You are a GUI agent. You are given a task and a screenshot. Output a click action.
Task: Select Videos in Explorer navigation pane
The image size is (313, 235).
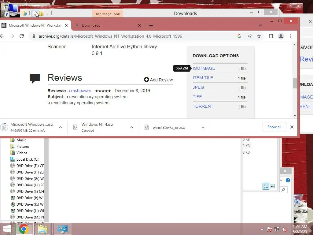[22, 153]
